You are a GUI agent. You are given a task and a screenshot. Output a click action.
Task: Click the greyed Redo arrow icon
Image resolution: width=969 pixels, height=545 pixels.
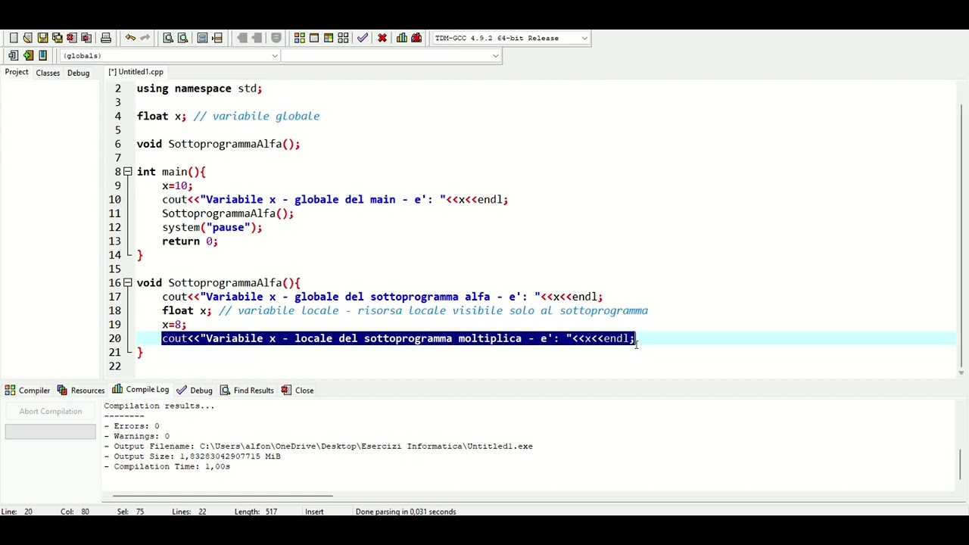coord(145,38)
